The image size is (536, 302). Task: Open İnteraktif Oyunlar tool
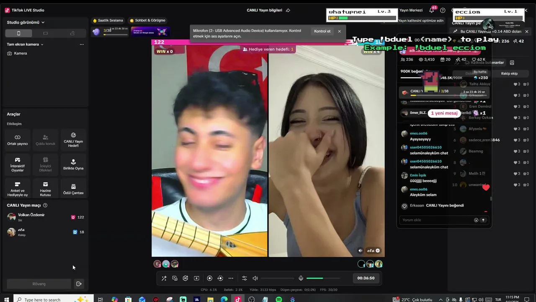(x=18, y=165)
